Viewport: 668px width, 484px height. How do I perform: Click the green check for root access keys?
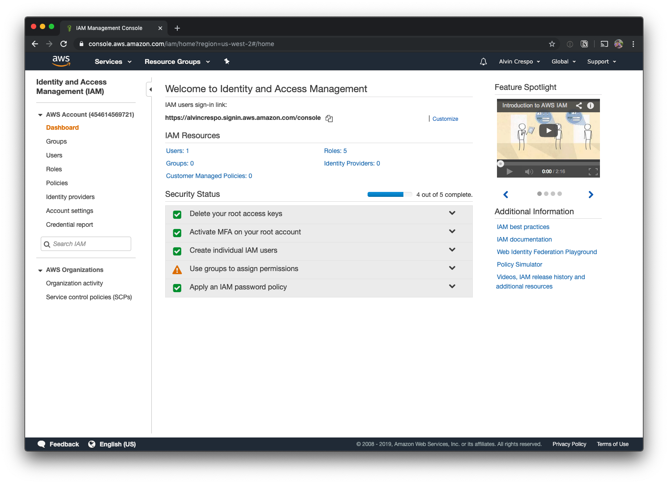[x=177, y=214]
